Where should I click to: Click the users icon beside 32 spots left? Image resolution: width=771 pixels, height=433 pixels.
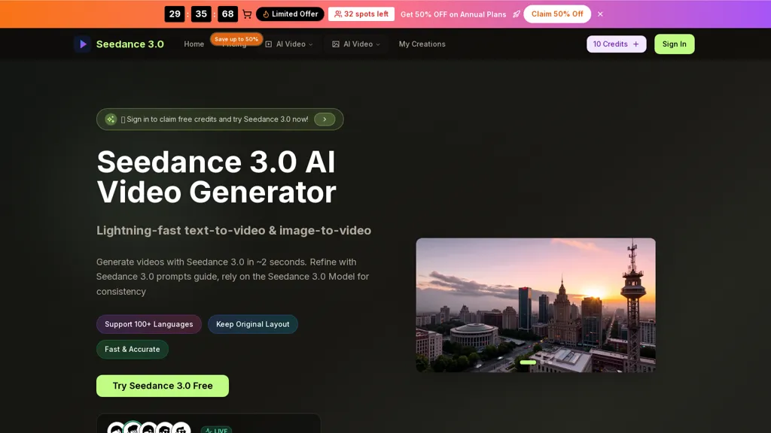(x=338, y=14)
